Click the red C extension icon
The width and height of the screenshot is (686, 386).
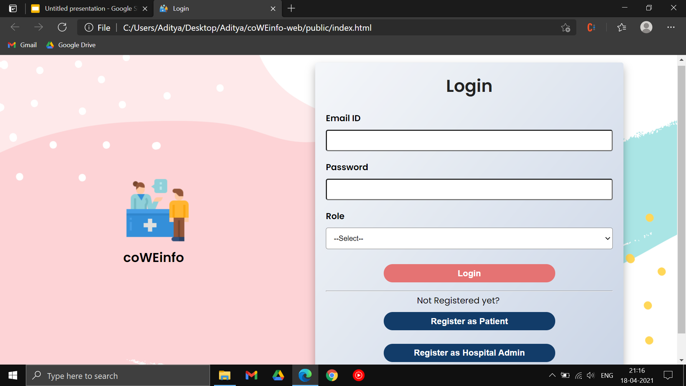[591, 28]
